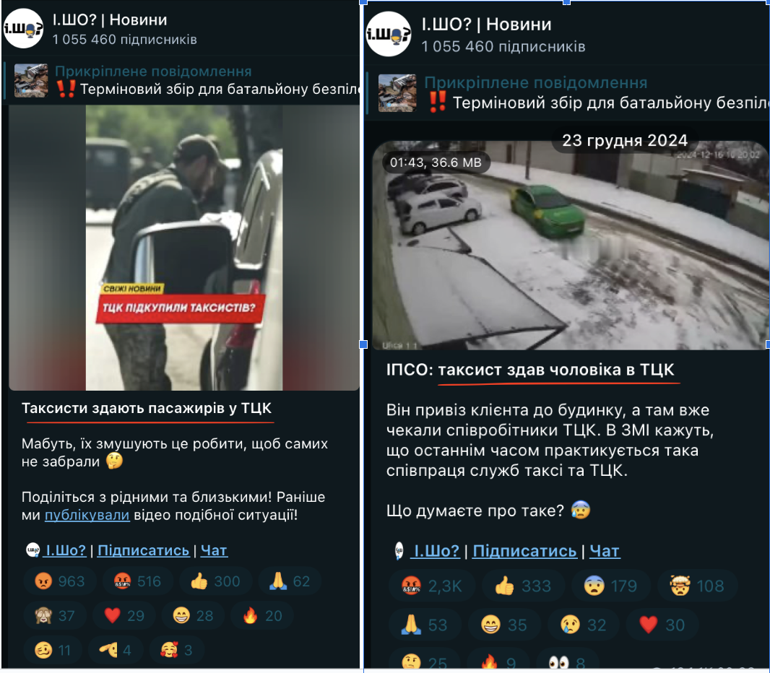Image resolution: width=770 pixels, height=673 pixels.
Task: Play the snowy street taxi video
Action: click(570, 246)
